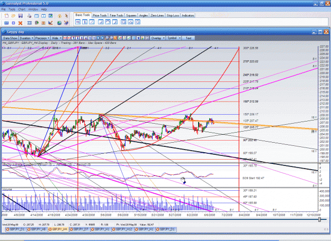Open the Chart menu
The height and width of the screenshot is (241, 331).
[x=22, y=10]
